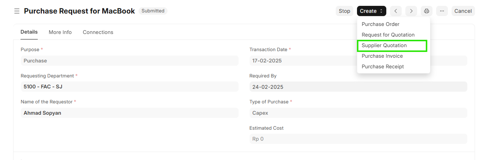Open the three-dots more options menu

442,11
